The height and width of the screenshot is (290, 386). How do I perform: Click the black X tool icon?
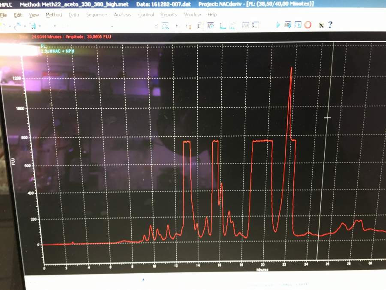(321, 25)
